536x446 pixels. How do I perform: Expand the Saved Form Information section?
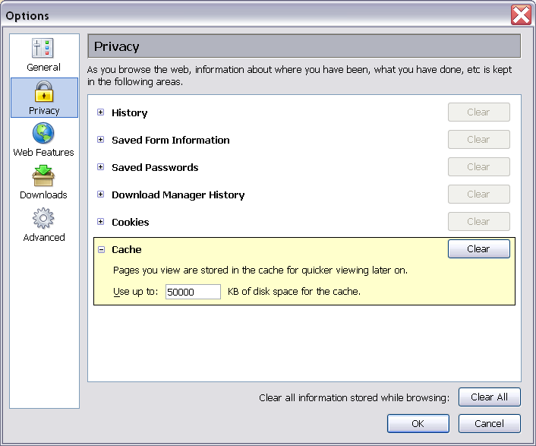[x=100, y=140]
